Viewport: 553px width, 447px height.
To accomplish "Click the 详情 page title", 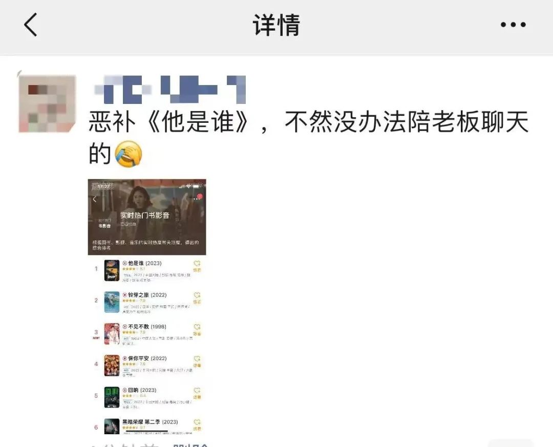I will (x=276, y=25).
